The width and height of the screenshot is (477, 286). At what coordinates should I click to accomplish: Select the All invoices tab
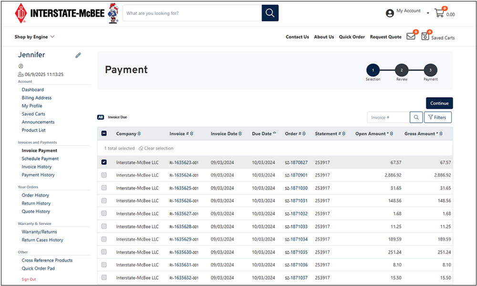tap(100, 117)
